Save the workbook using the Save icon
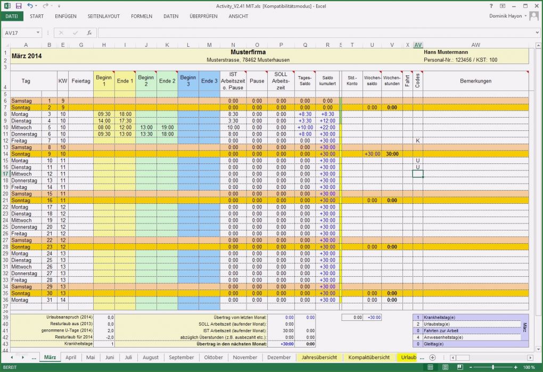 19,6
